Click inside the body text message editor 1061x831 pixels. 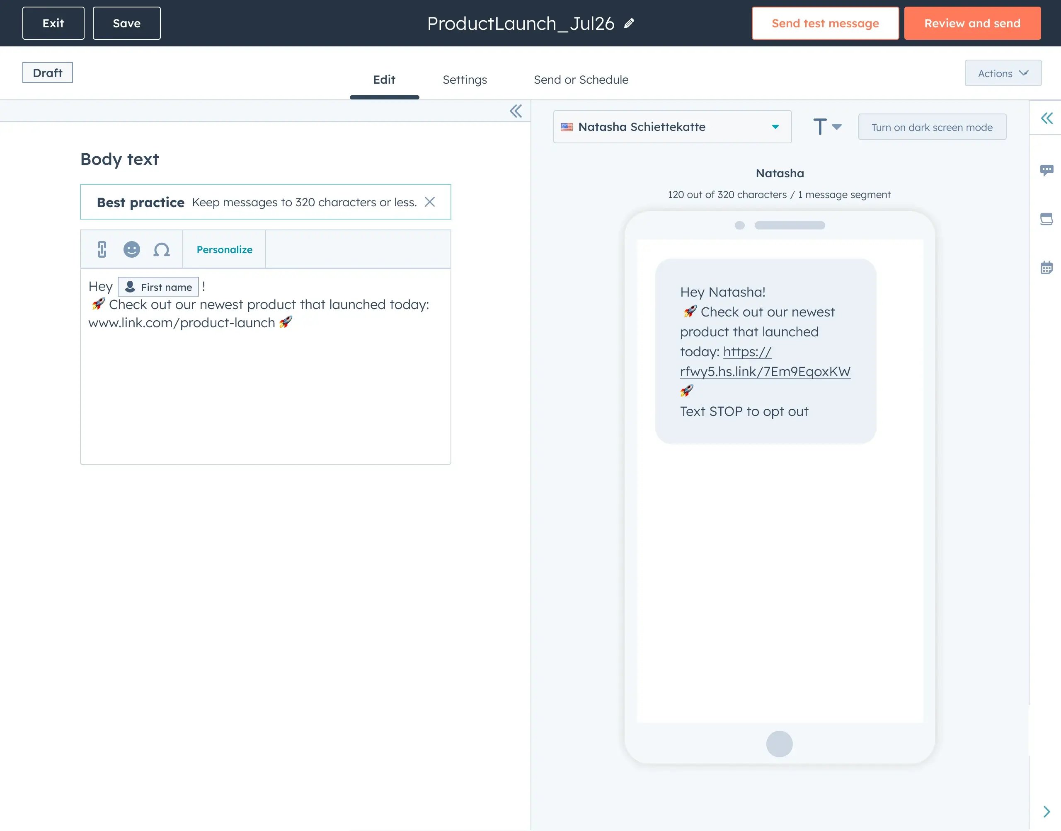coord(265,389)
